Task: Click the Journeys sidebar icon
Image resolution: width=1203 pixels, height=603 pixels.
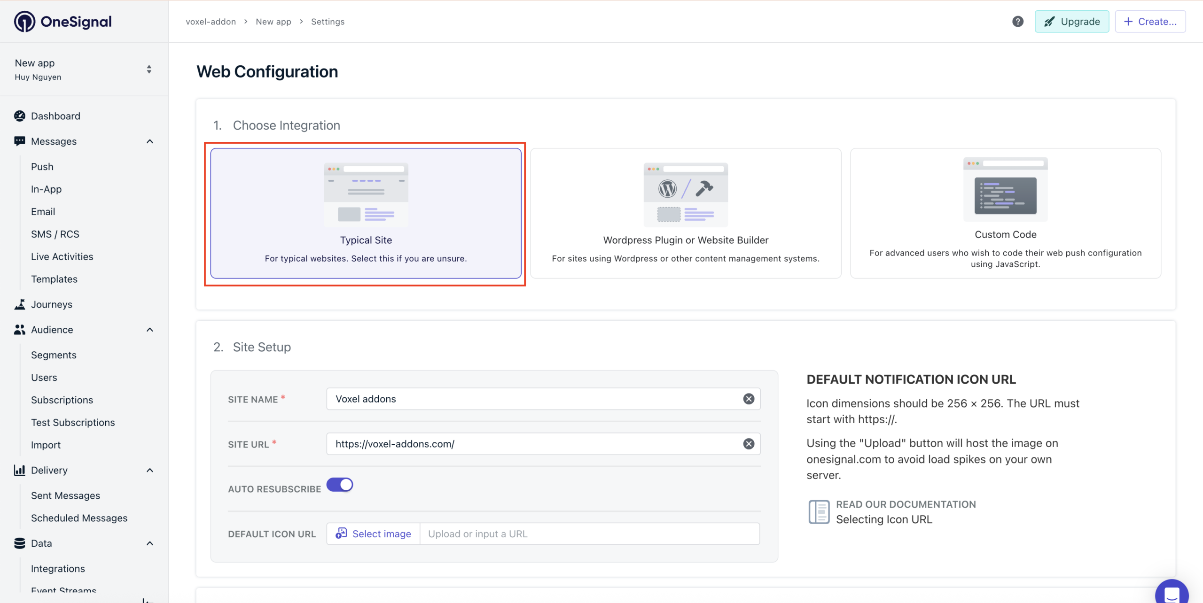Action: [20, 304]
